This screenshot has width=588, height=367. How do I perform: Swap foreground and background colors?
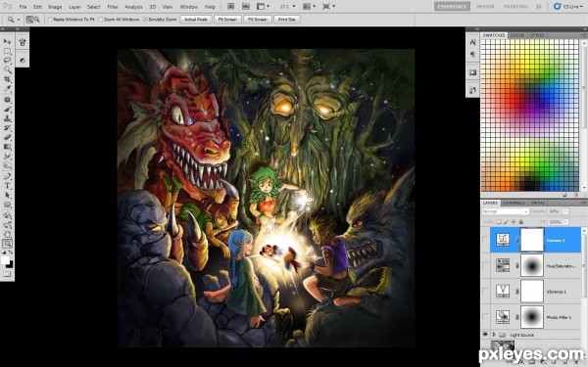coord(11,252)
